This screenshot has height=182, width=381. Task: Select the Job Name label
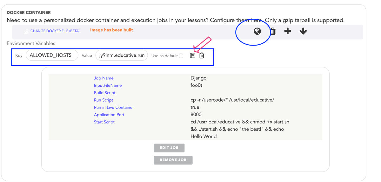pos(104,78)
